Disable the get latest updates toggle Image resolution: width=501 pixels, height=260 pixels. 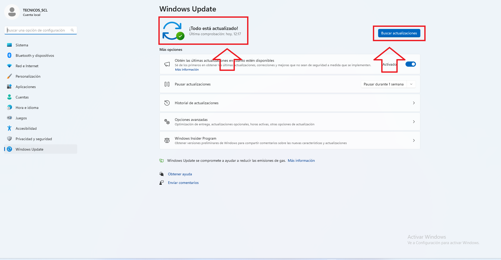coord(410,64)
